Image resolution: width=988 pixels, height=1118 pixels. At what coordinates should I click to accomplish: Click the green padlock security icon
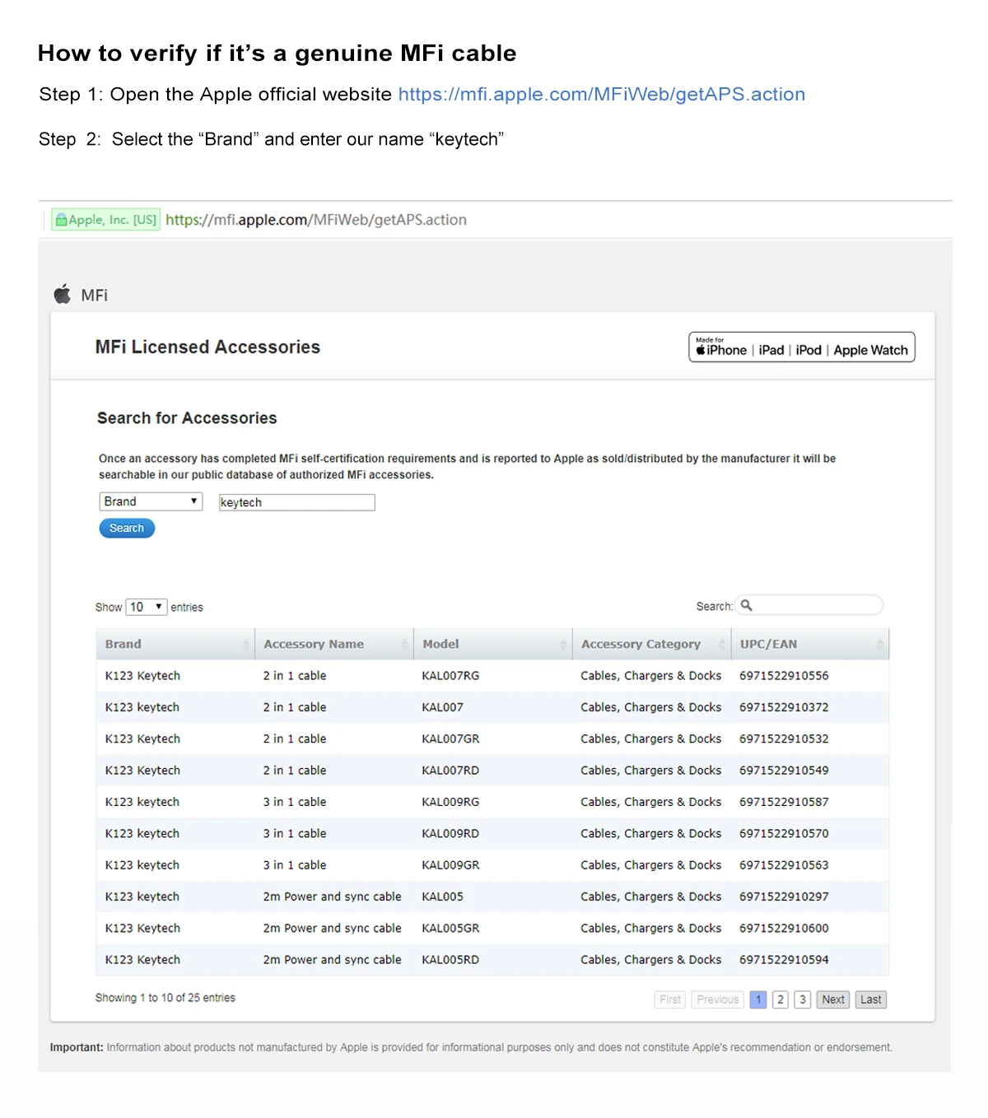coord(61,220)
